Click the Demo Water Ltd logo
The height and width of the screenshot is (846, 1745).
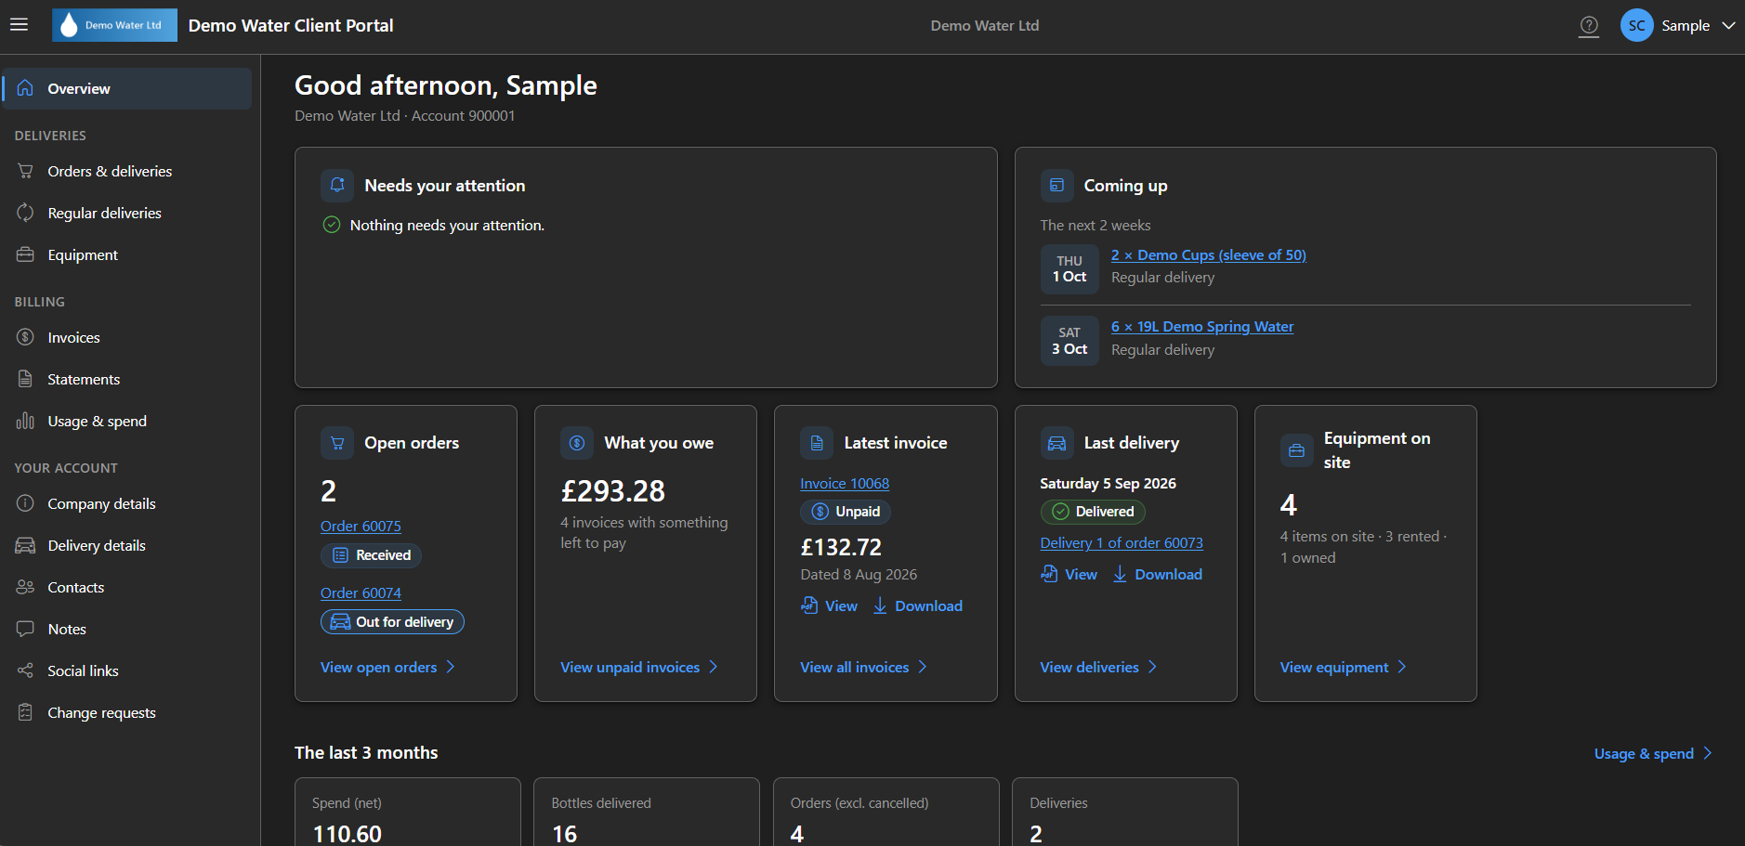[114, 25]
